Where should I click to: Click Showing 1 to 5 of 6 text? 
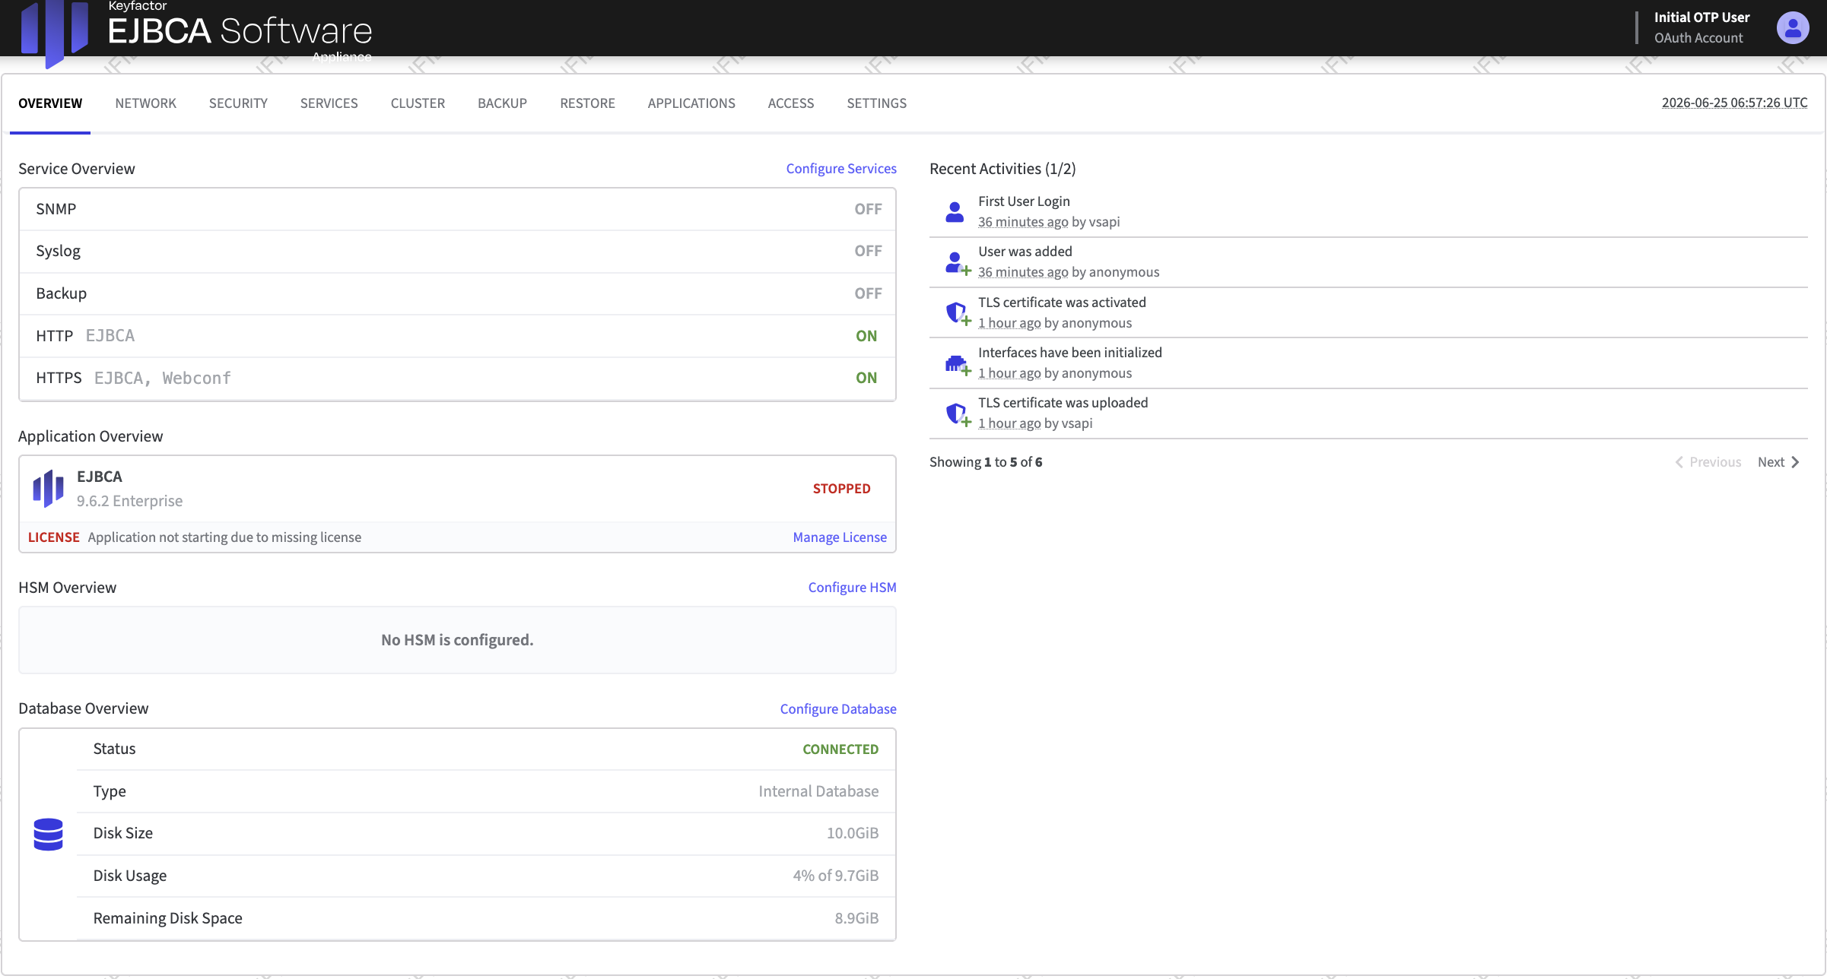(986, 462)
